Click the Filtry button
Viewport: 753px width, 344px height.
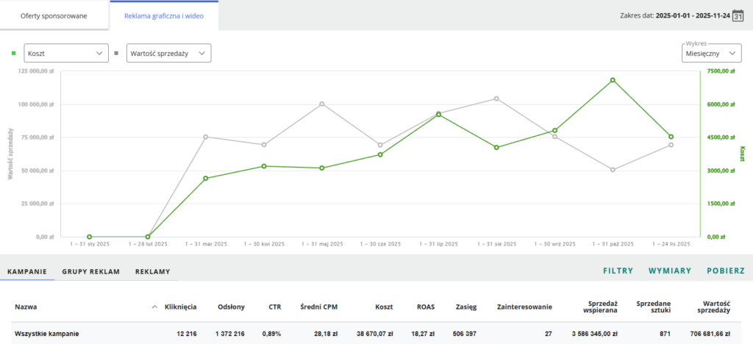pyautogui.click(x=618, y=271)
